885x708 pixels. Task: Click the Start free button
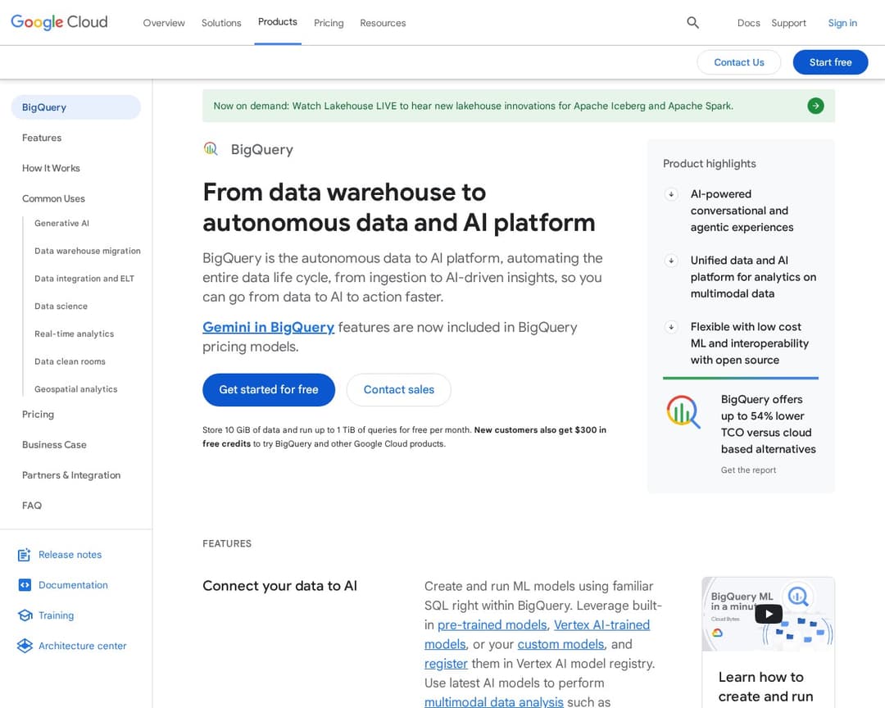[x=830, y=62]
